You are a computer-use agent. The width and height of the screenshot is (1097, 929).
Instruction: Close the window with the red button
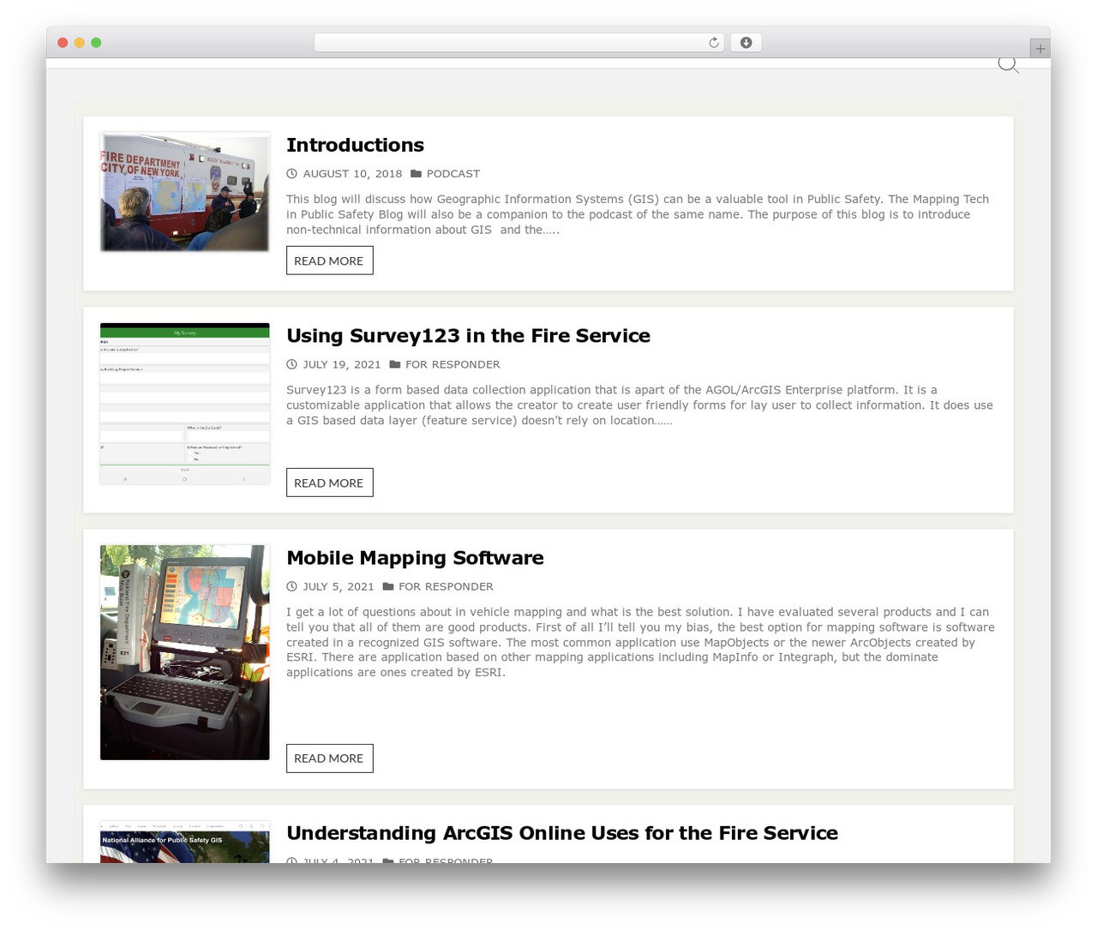tap(63, 43)
